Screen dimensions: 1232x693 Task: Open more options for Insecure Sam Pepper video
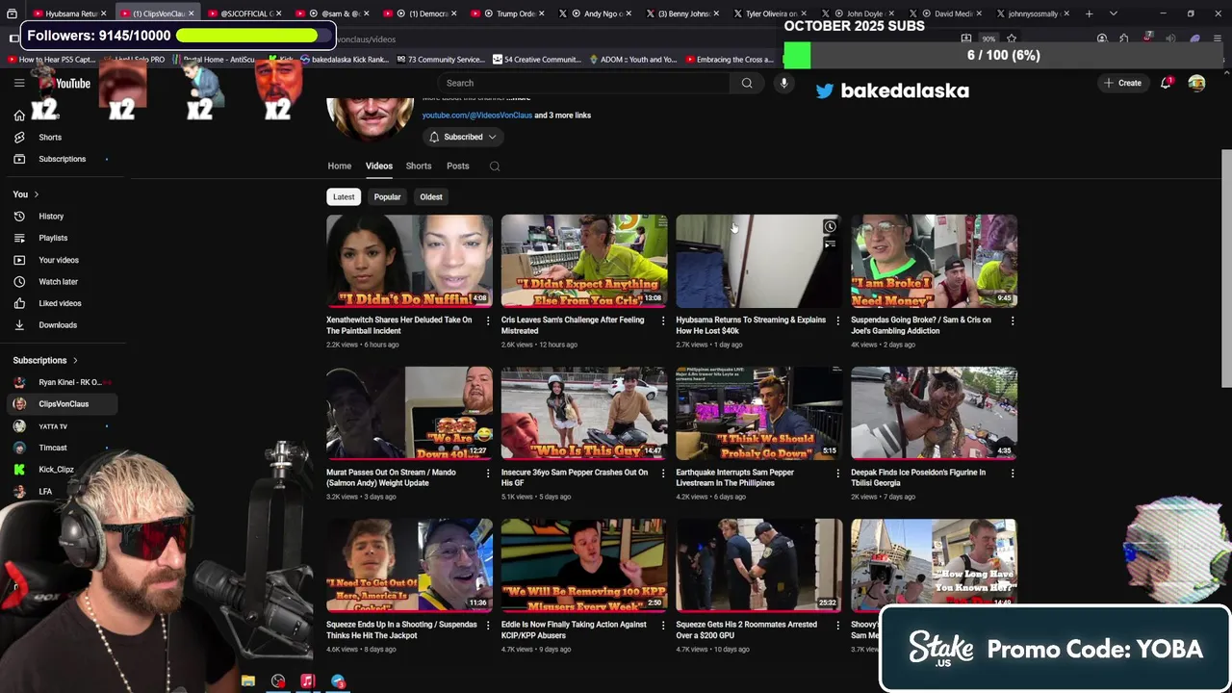(662, 474)
